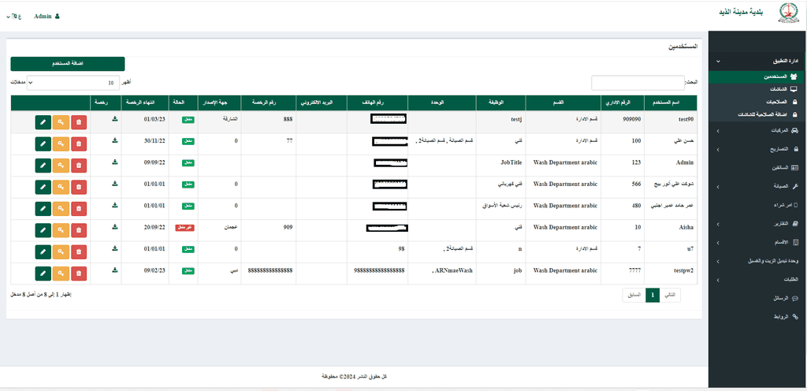This screenshot has height=391, width=807.
Task: Edit user حسن علي with pencil icon
Action: click(x=43, y=144)
